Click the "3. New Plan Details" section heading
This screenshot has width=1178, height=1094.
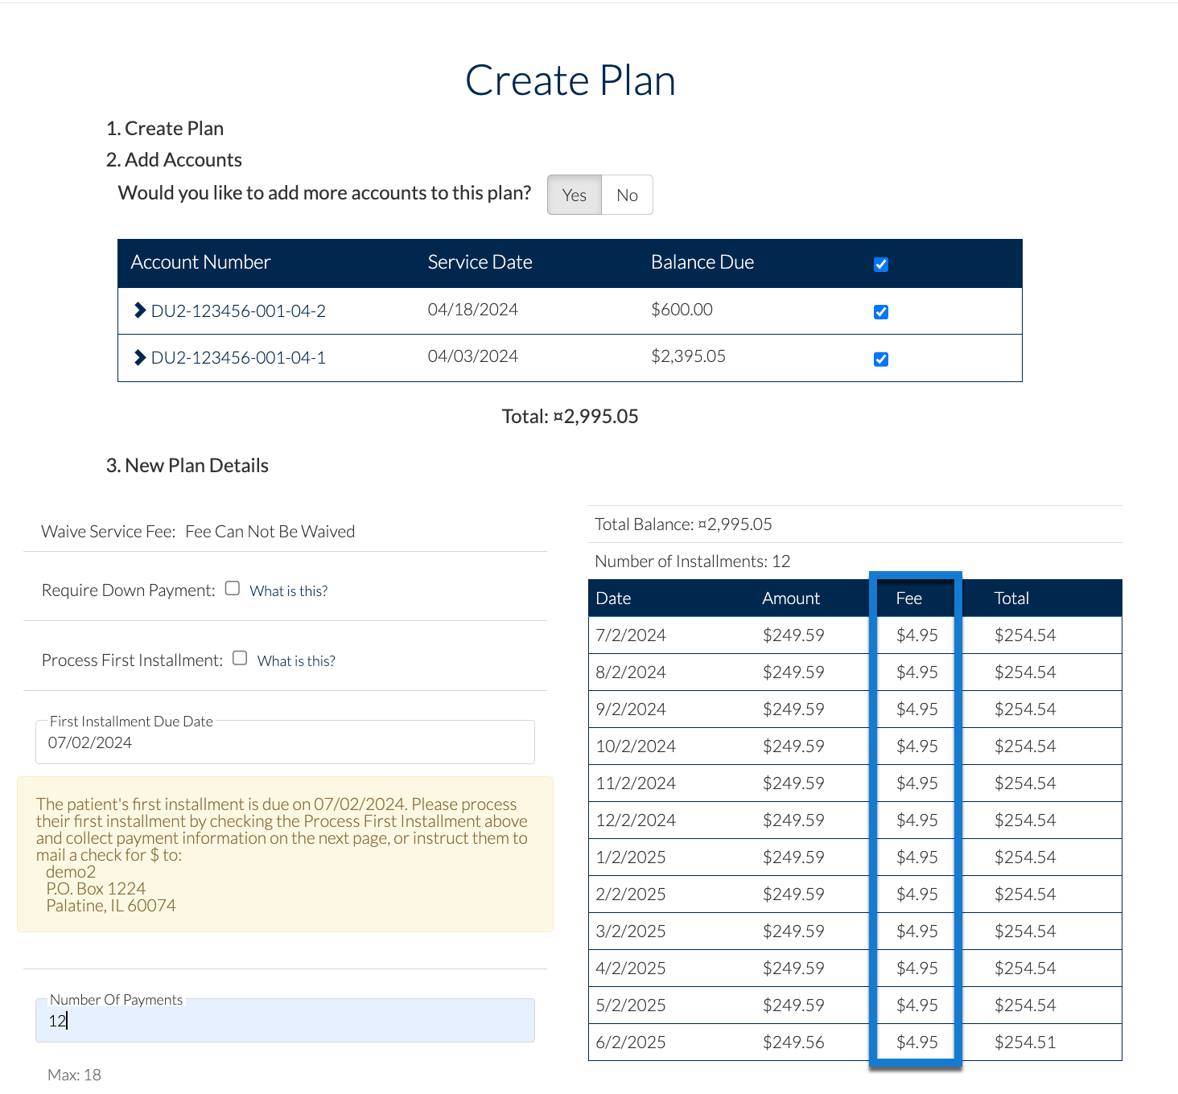[x=187, y=465]
